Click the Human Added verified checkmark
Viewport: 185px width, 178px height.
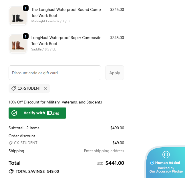coord(152,163)
